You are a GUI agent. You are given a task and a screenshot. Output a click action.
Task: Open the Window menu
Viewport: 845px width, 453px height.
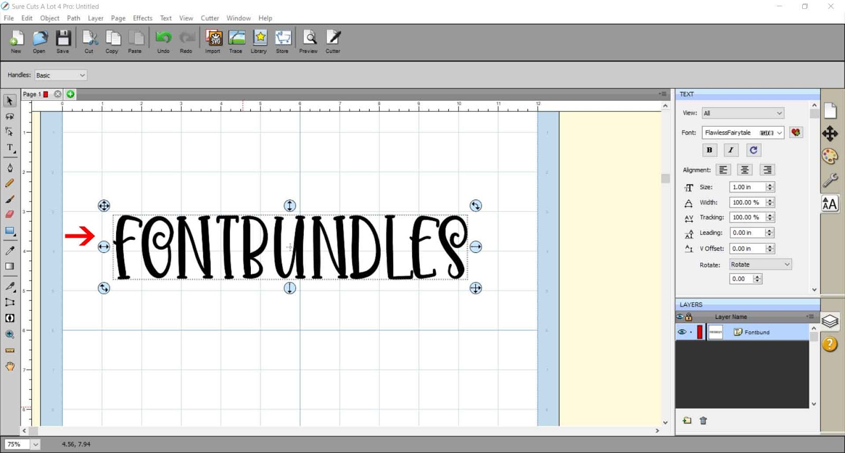tap(239, 18)
